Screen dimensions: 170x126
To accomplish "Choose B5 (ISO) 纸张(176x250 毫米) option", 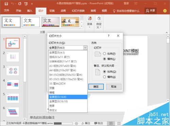I will (68, 79).
